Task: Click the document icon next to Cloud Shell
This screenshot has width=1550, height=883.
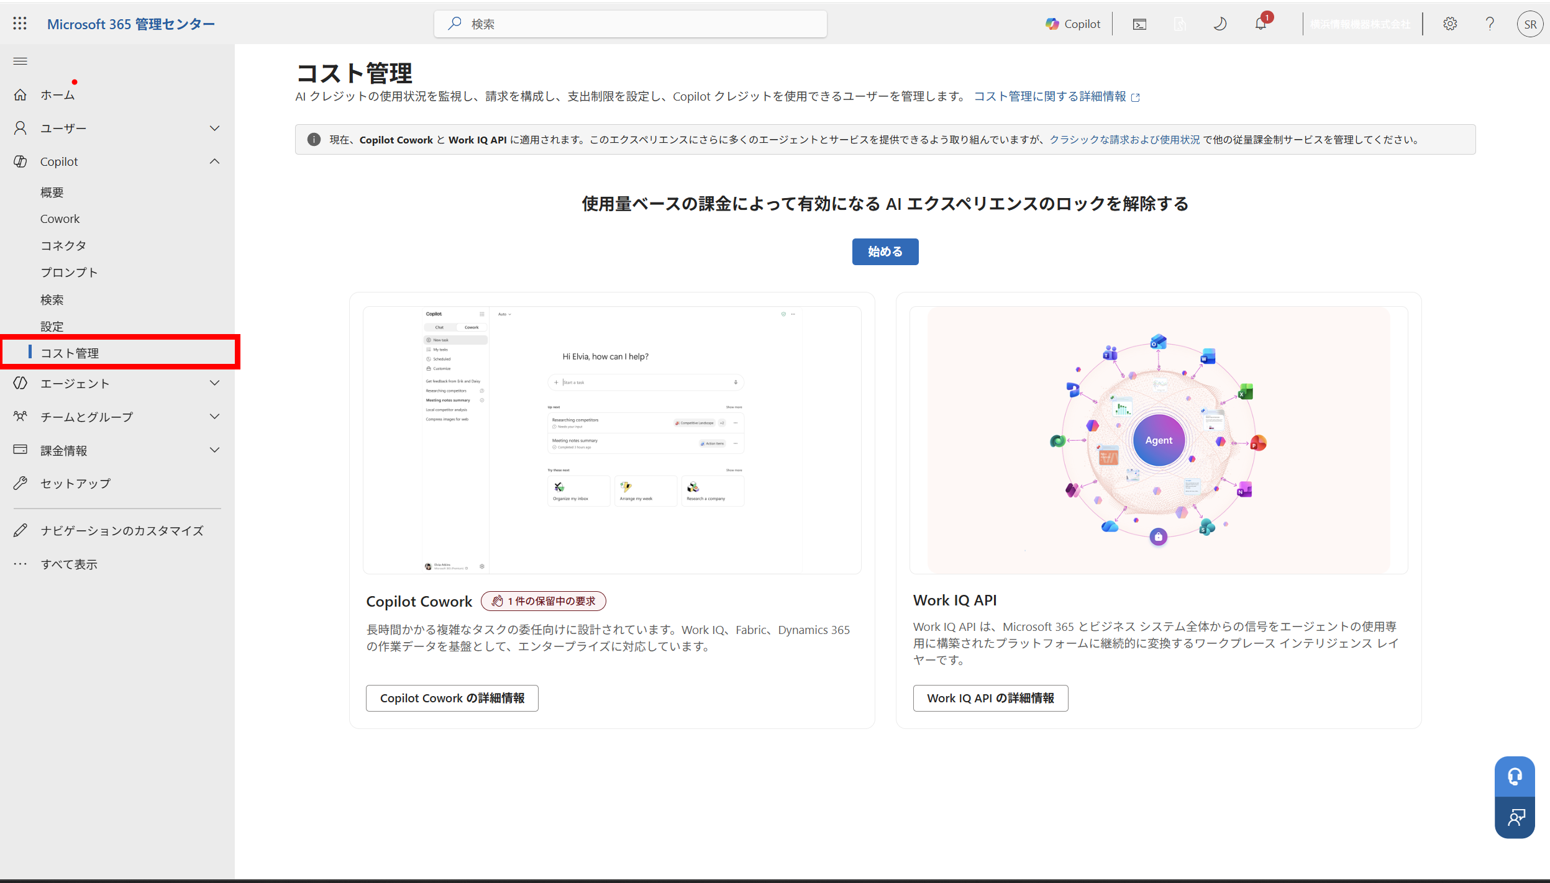Action: point(1180,24)
